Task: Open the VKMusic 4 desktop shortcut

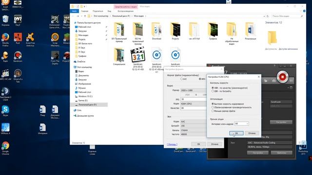Action: coord(5,129)
